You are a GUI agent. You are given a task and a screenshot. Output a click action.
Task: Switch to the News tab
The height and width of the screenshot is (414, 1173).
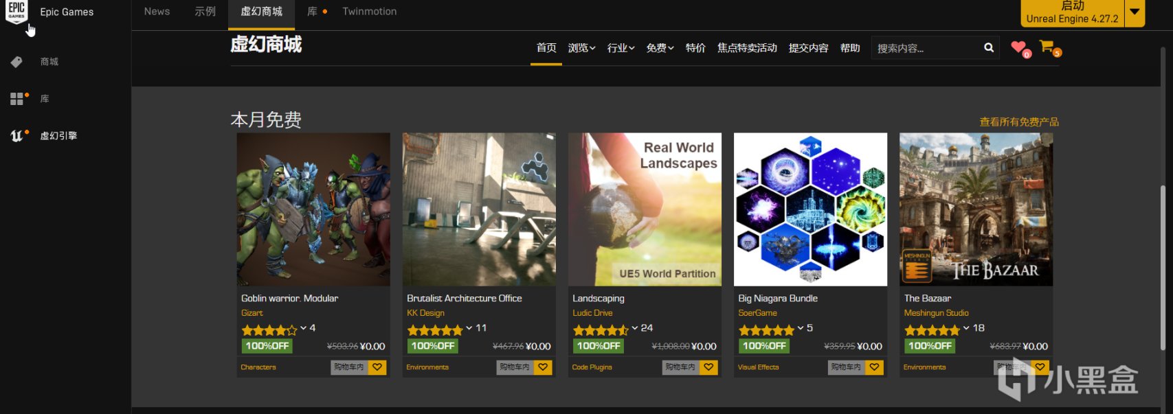tap(157, 12)
